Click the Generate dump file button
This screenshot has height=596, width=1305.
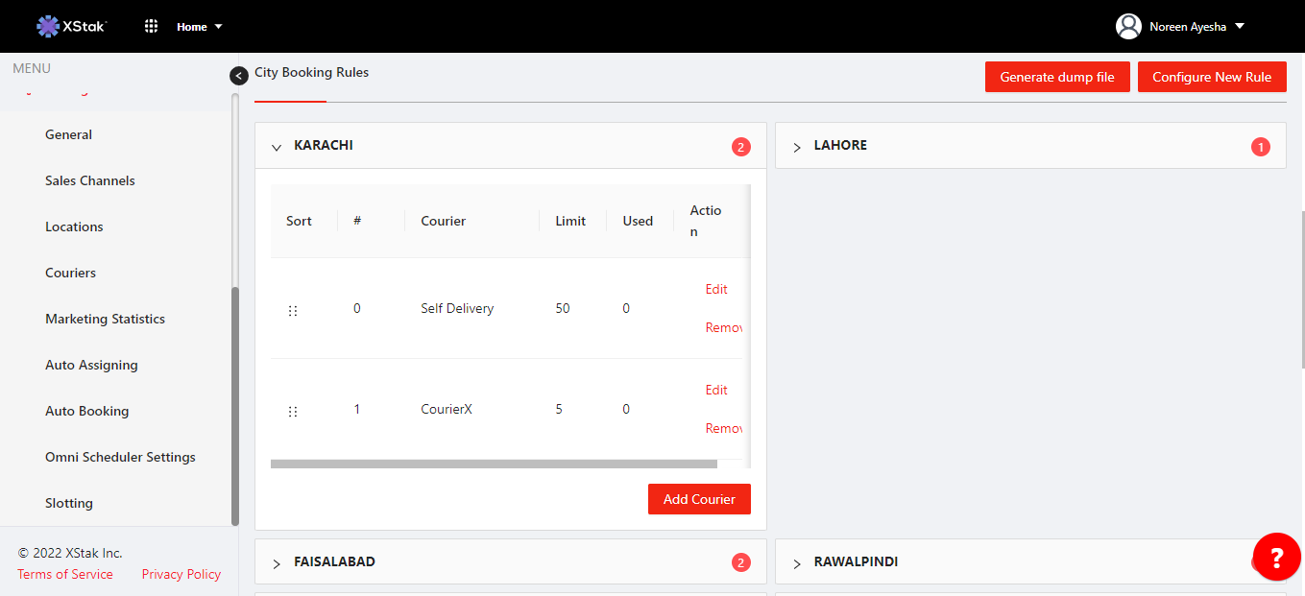[x=1057, y=77]
